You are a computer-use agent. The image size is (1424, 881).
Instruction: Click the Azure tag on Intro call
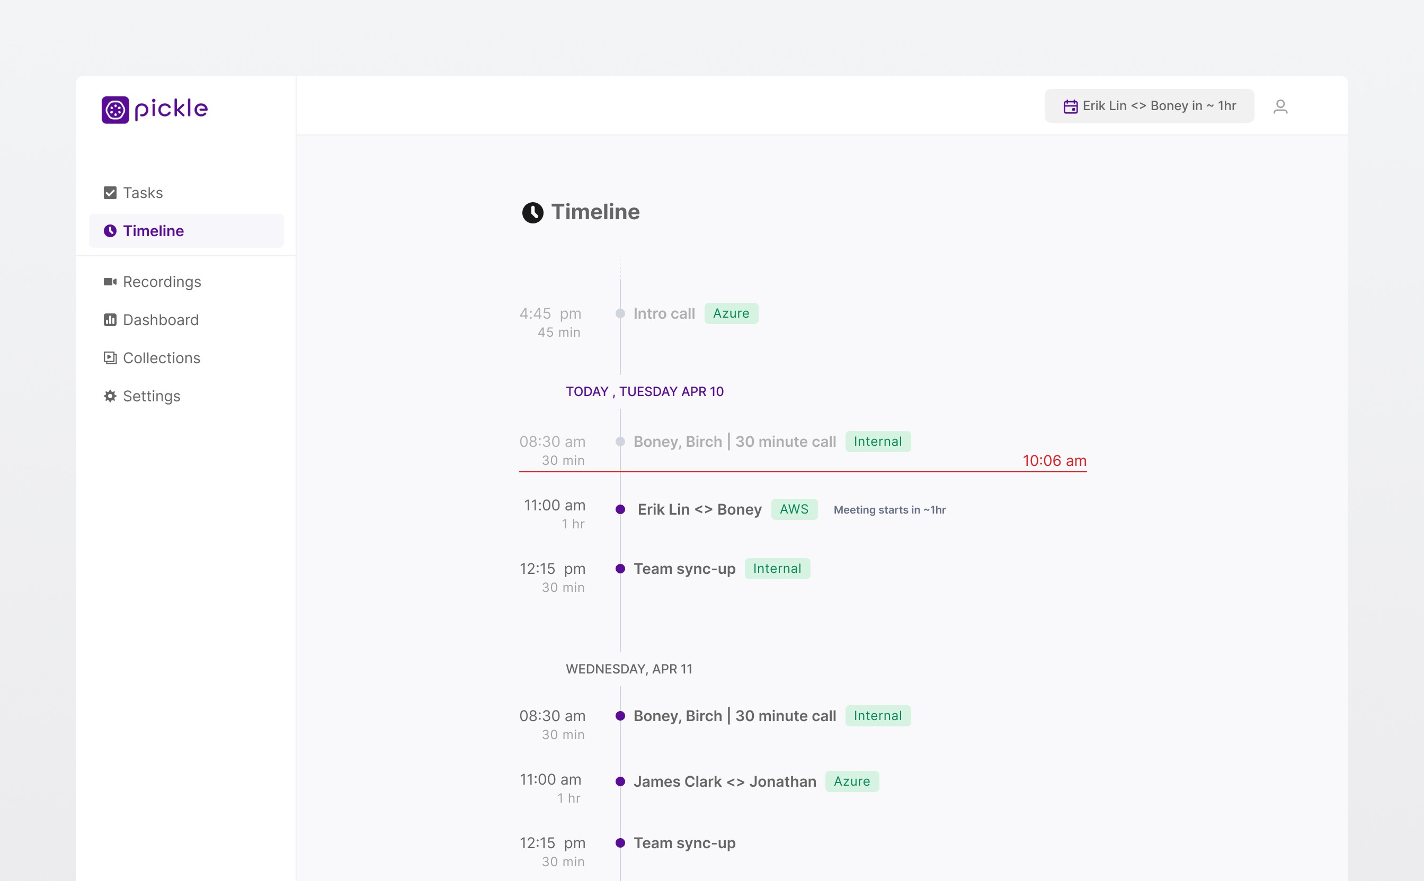point(731,313)
